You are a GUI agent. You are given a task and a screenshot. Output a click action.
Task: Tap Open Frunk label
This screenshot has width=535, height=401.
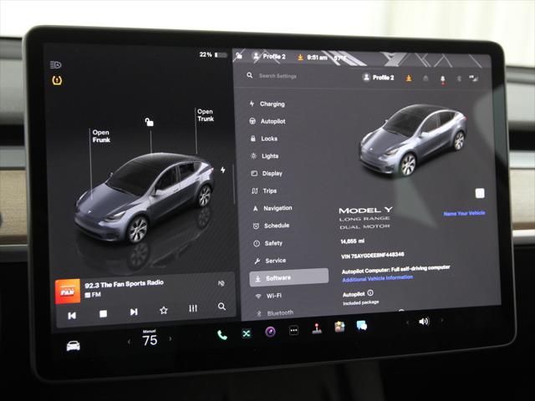pyautogui.click(x=101, y=136)
